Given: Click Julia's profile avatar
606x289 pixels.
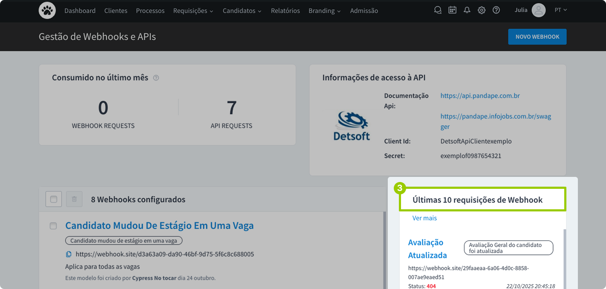Looking at the screenshot, I should click(x=539, y=10).
